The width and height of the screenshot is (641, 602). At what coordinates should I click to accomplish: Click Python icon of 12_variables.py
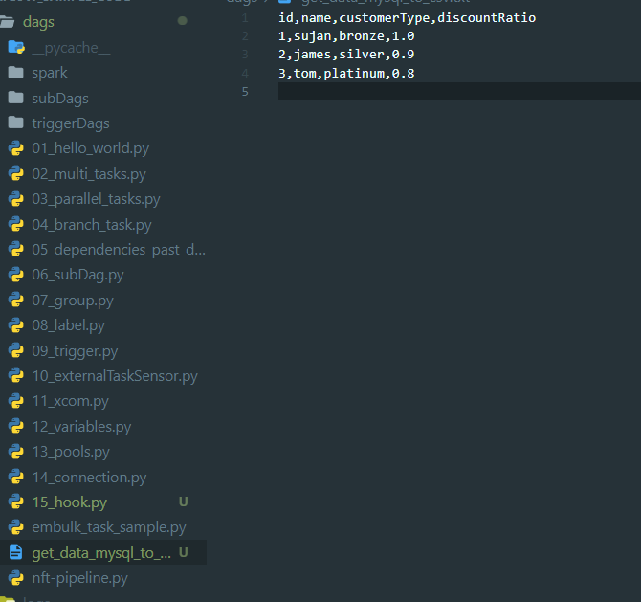(16, 427)
